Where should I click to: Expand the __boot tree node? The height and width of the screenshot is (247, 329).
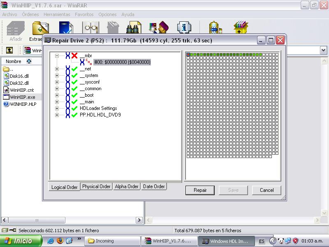[x=57, y=95]
